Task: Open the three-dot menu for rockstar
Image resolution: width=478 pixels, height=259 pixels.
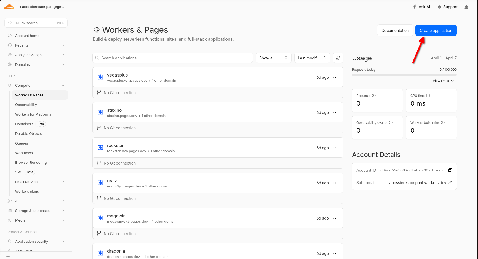Action: tap(335, 148)
